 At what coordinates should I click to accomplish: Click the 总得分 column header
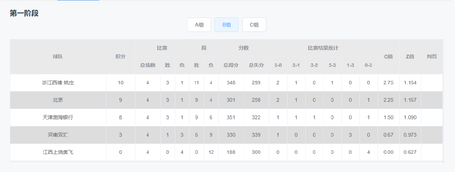[231, 65]
